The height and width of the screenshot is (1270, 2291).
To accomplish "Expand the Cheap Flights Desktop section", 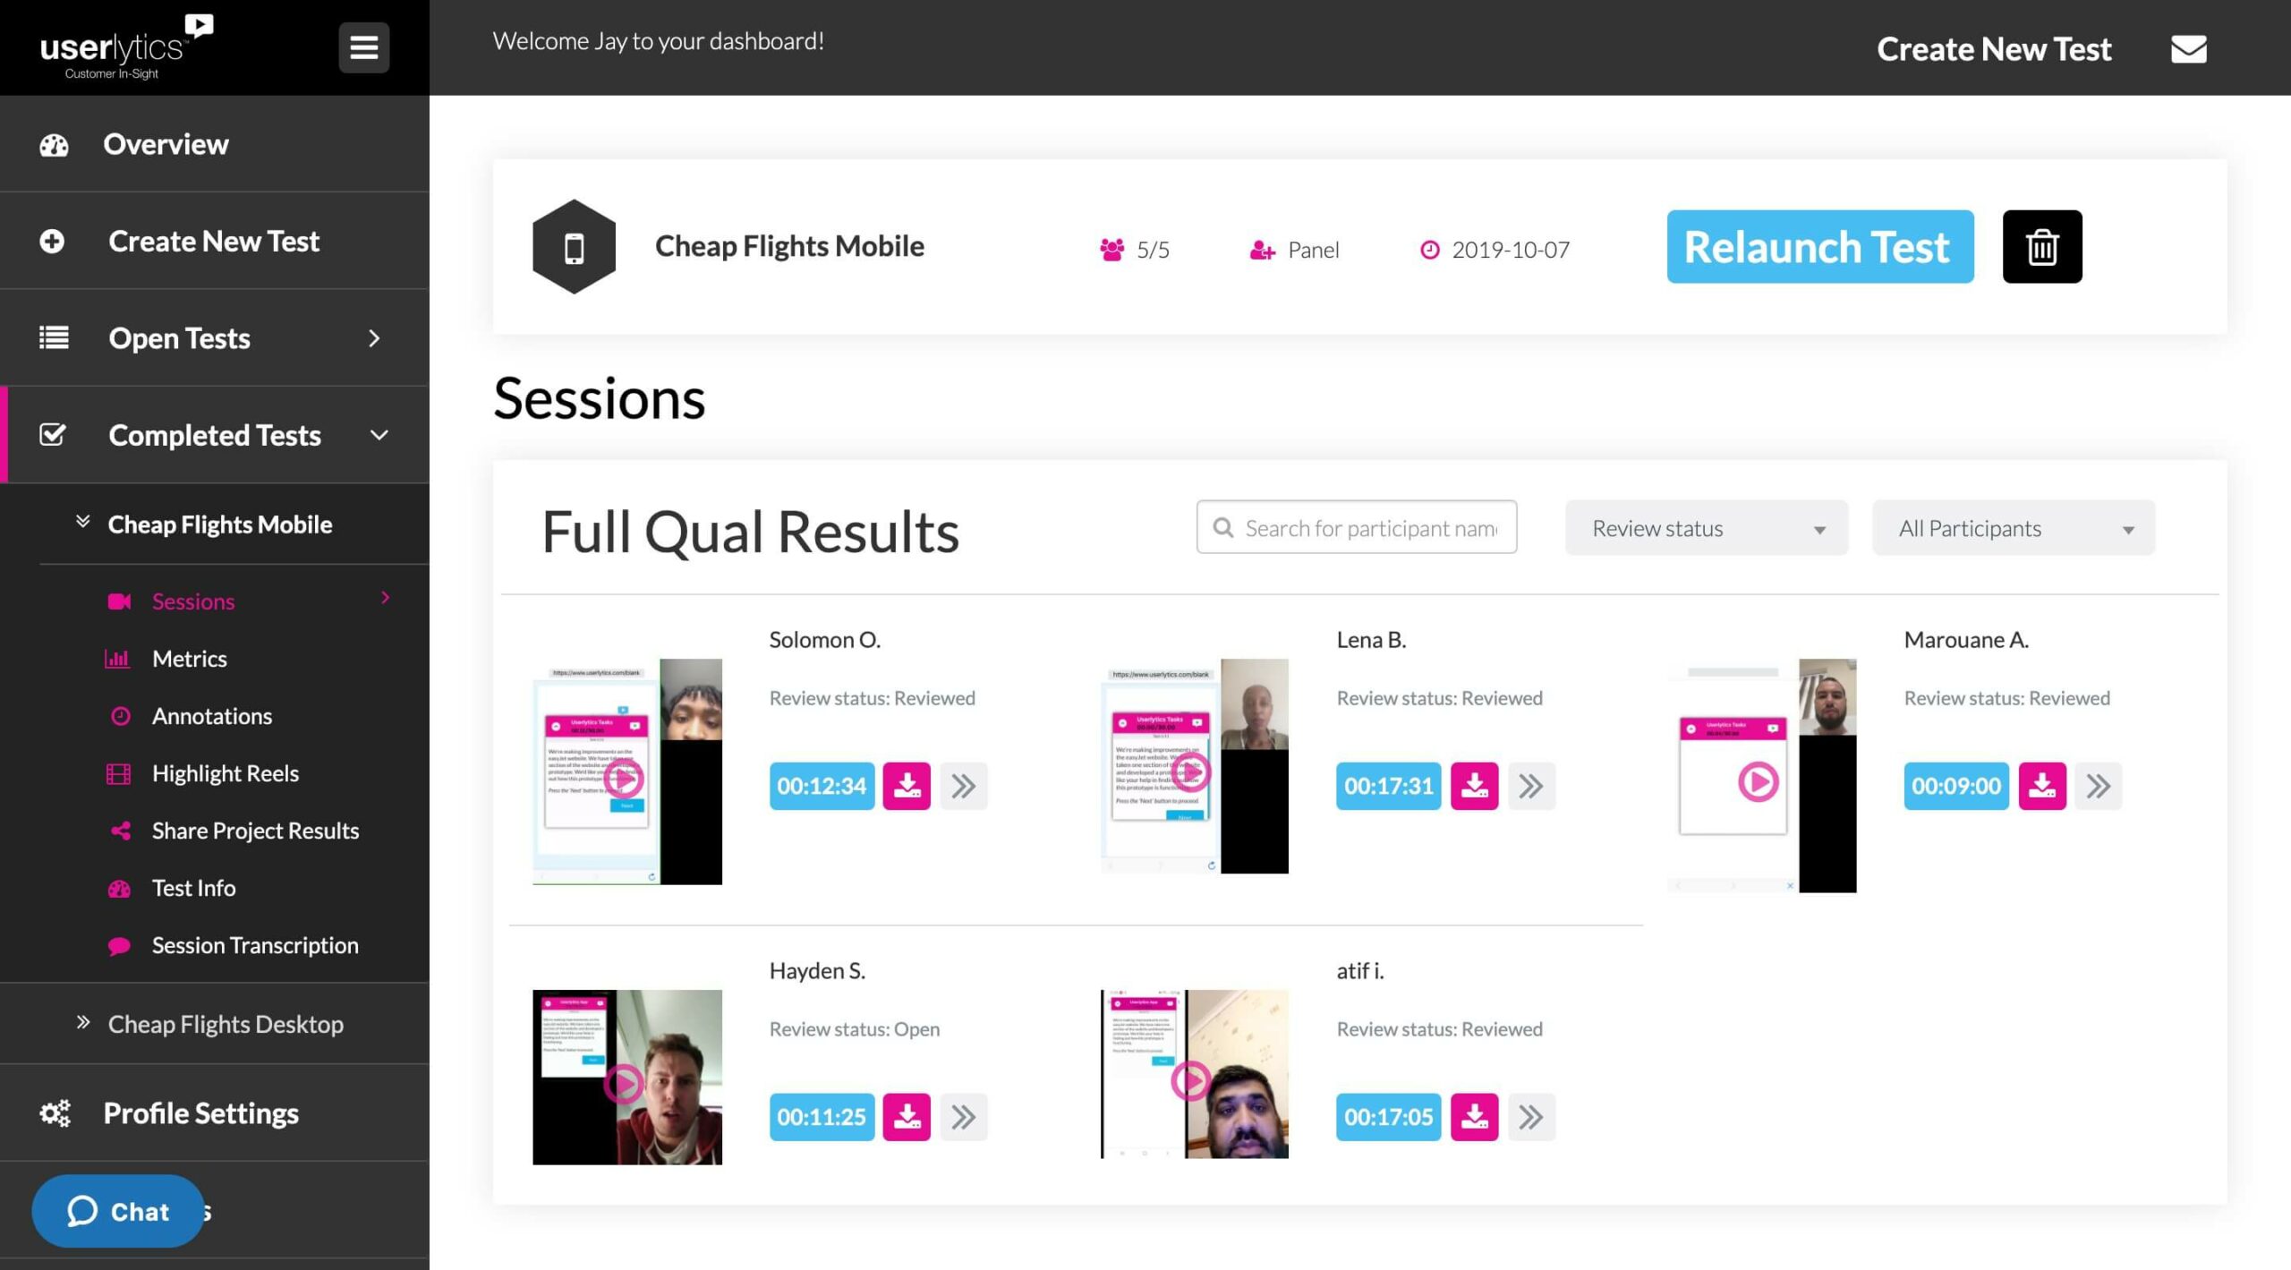I will point(226,1023).
